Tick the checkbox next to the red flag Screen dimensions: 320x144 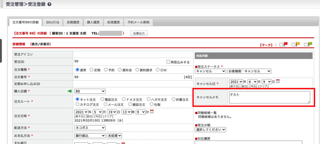(281, 45)
